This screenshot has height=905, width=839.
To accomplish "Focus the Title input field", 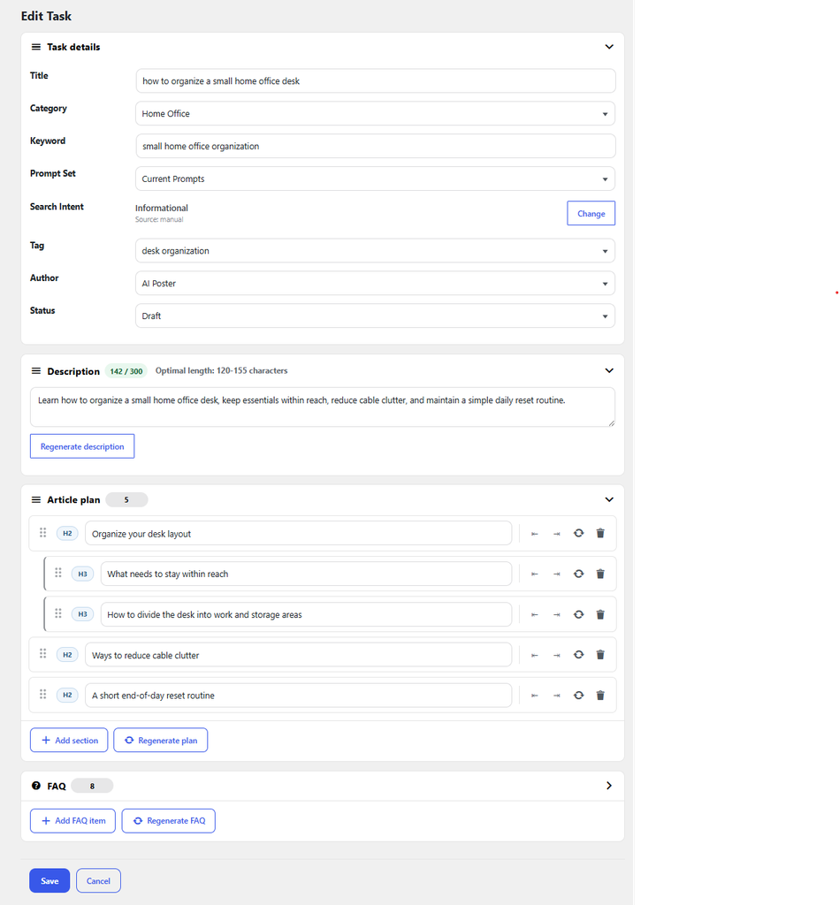I will click(x=376, y=80).
